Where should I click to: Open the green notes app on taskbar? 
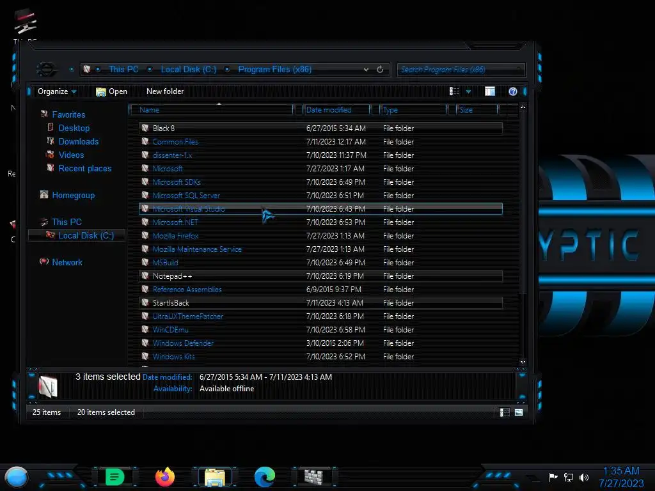pyautogui.click(x=114, y=477)
